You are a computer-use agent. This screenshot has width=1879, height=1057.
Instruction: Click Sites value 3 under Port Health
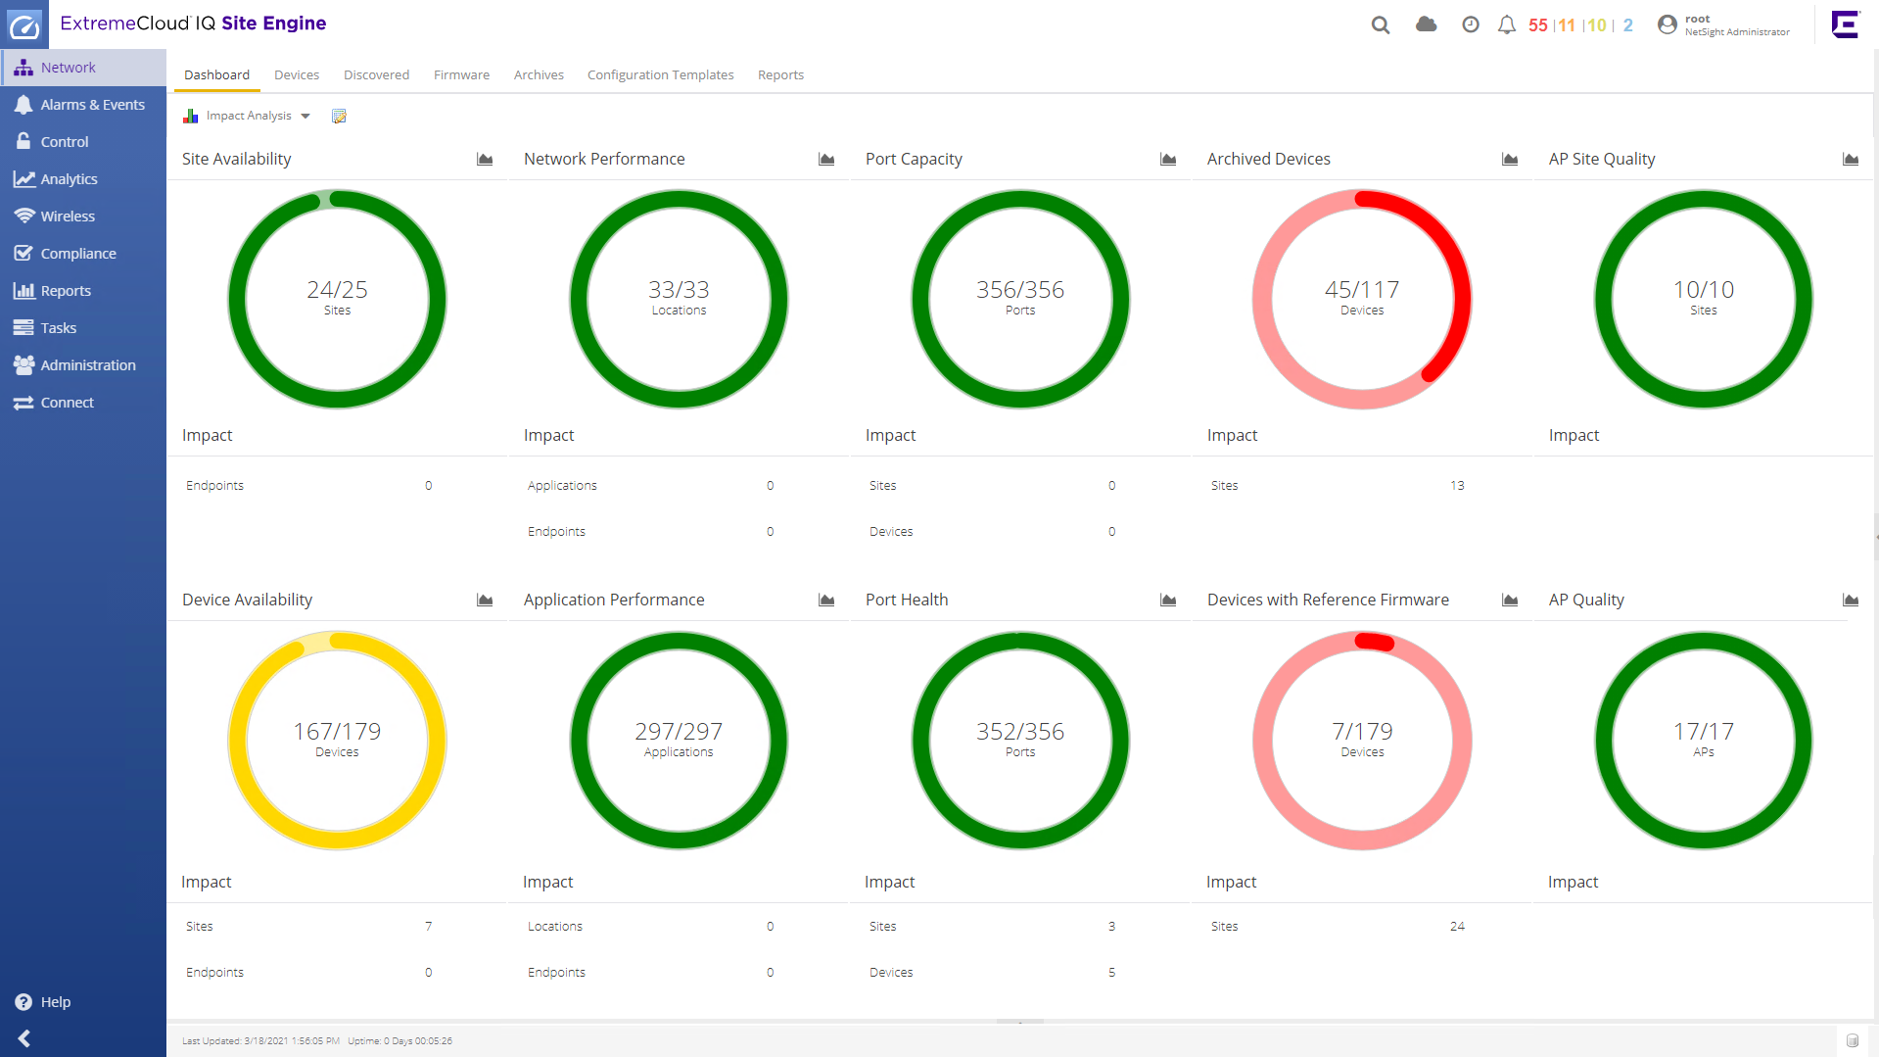click(x=1111, y=927)
